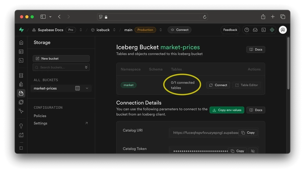Click the Feedback button
Viewport: 305px width, 173px height.
[230, 30]
